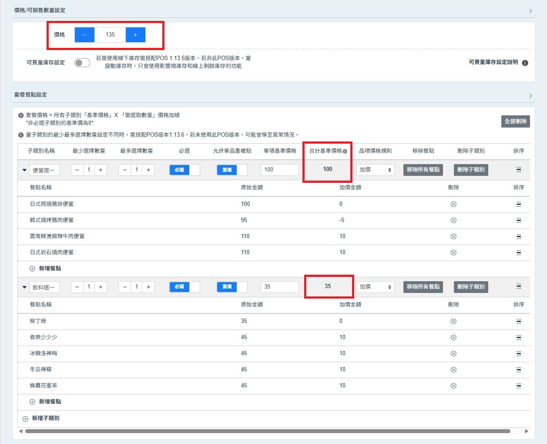
Task: Toggle 重複 switch for 飲料選一 category
Action: click(232, 287)
